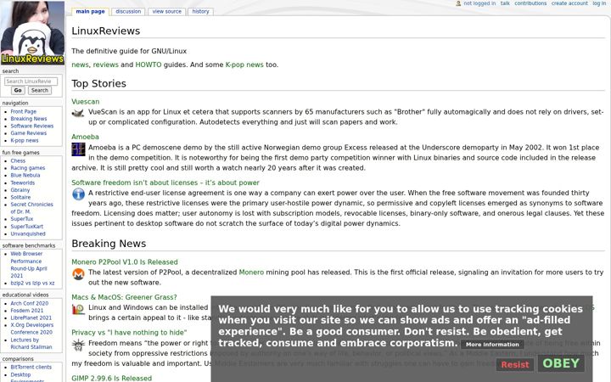The width and height of the screenshot is (611, 382).
Task: Open the contributions link in top bar
Action: pos(530,3)
